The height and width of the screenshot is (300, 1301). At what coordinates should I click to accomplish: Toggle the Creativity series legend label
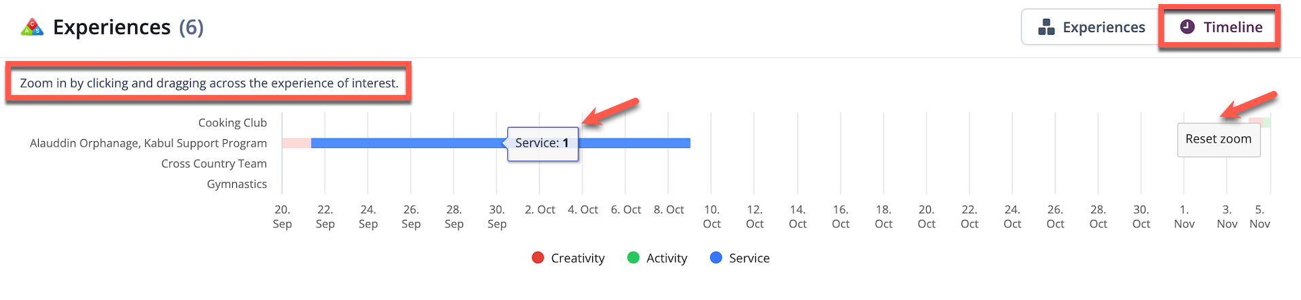coord(577,258)
